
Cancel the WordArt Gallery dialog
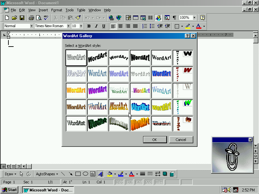click(181, 140)
